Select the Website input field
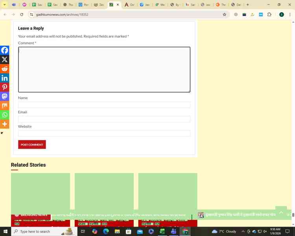This screenshot has width=295, height=236. (104, 133)
